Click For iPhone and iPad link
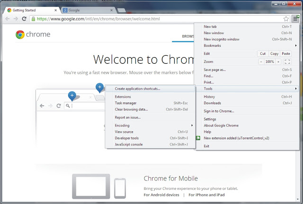The height and width of the screenshot is (204, 303). tap(206, 195)
